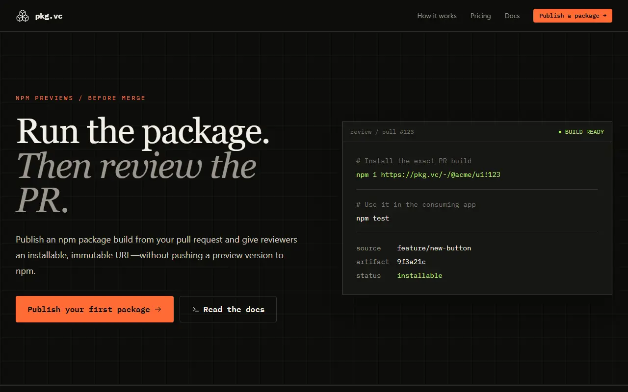The image size is (628, 392).
Task: Click the review / pull #123 panel title
Action: tap(382, 132)
